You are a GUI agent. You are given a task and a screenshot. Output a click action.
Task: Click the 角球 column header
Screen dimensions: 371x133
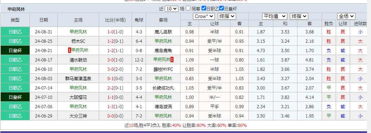[x=139, y=20]
